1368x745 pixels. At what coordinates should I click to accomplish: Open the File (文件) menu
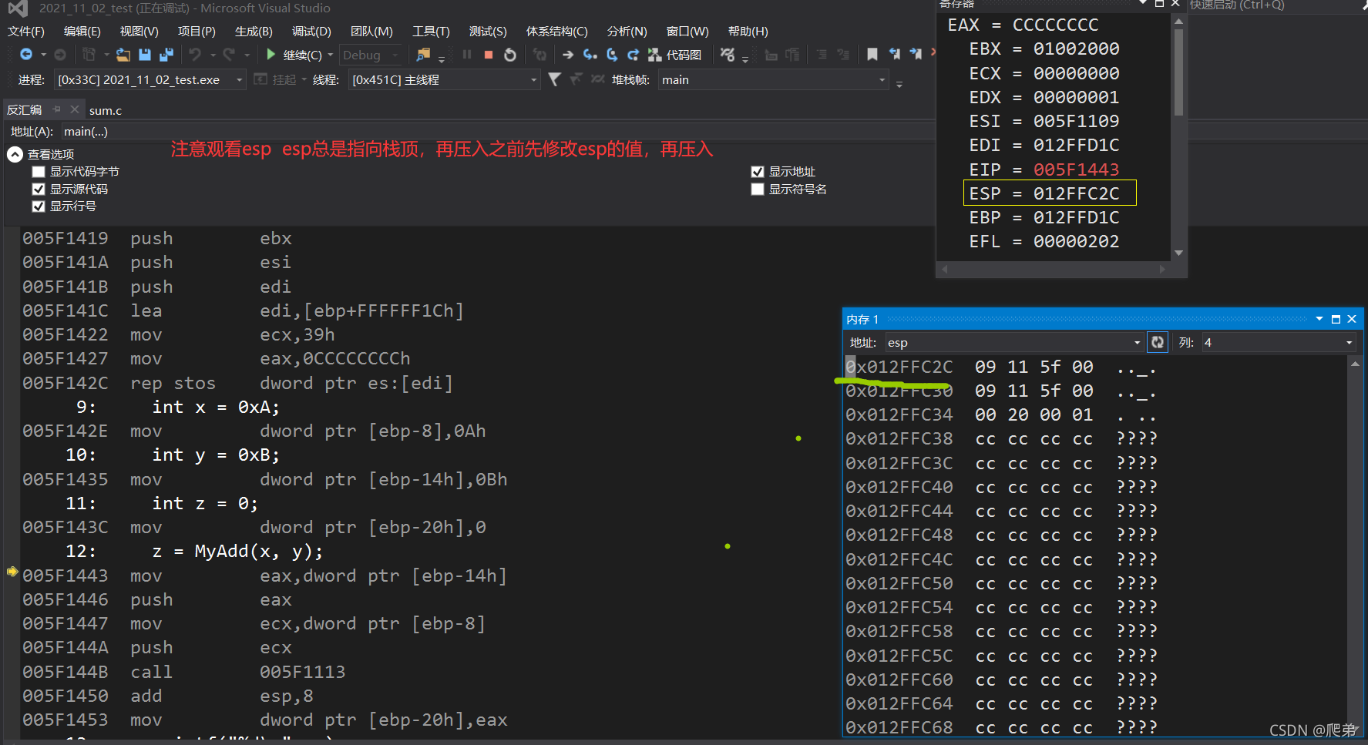point(25,32)
